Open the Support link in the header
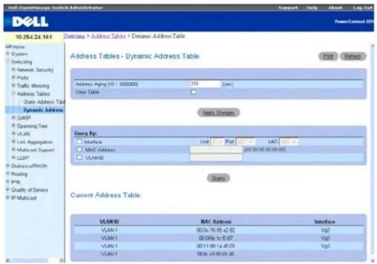 coord(288,8)
